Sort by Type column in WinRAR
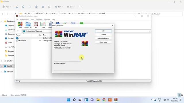184x103 pixels. click(45, 35)
